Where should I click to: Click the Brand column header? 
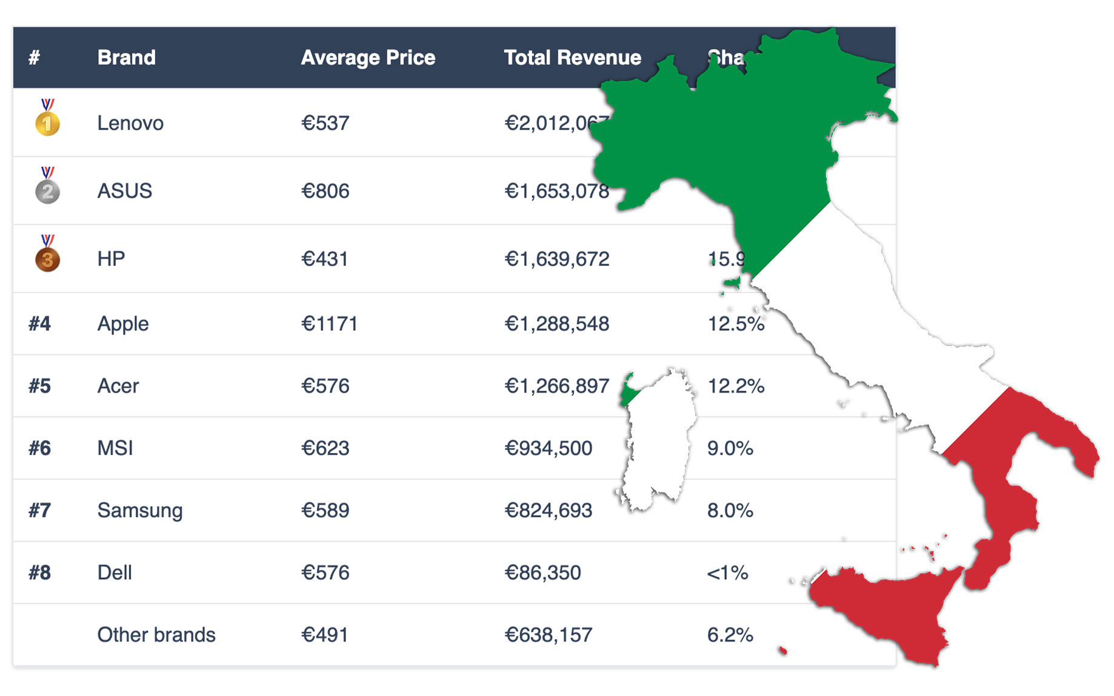[x=127, y=58]
